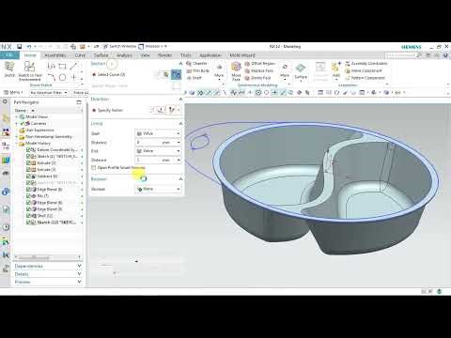Open the Surface tool
Image resolution: width=451 pixels, height=338 pixels.
(301, 70)
